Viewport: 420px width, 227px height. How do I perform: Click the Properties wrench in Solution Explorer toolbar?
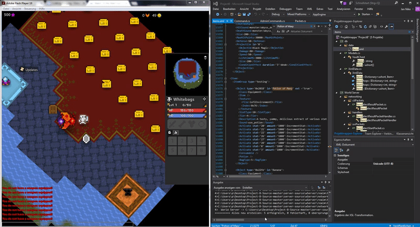386,26
